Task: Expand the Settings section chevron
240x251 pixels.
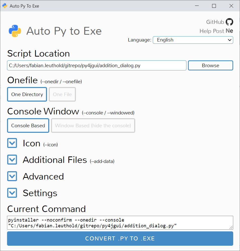Action: click(x=12, y=193)
